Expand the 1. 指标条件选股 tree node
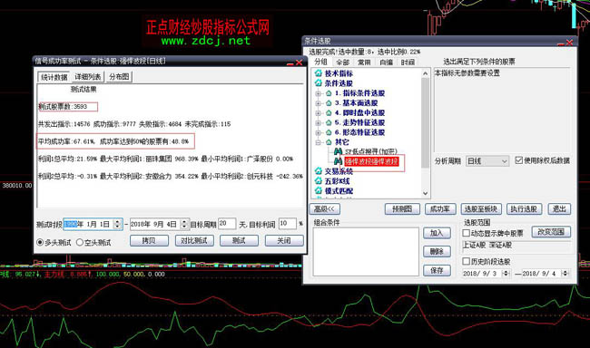The width and height of the screenshot is (590, 348). pos(319,93)
